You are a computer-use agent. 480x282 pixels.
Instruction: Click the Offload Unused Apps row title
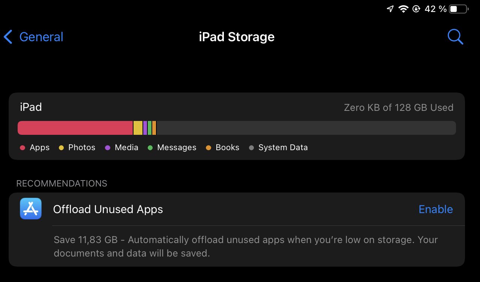tap(108, 209)
